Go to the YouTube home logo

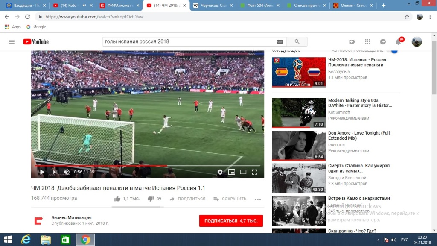click(x=36, y=42)
